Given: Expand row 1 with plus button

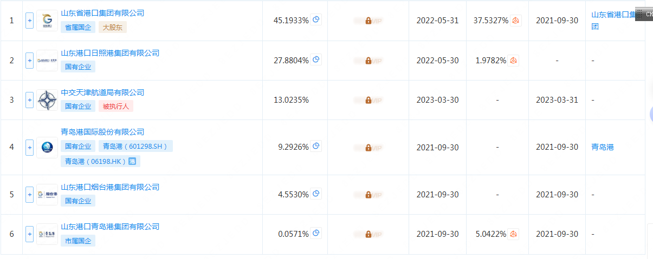Looking at the screenshot, I should point(29,21).
